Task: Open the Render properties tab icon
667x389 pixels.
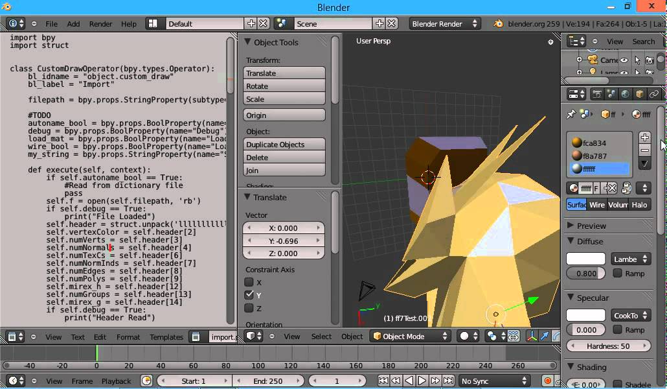Action: (597, 94)
